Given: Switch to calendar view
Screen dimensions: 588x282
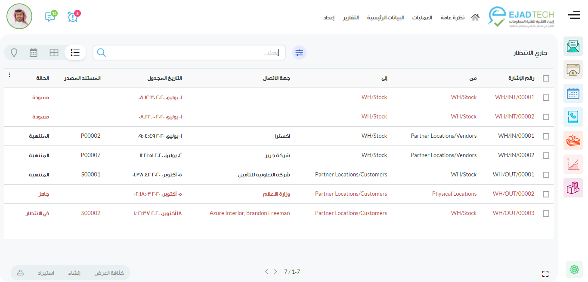Looking at the screenshot, I should (34, 53).
